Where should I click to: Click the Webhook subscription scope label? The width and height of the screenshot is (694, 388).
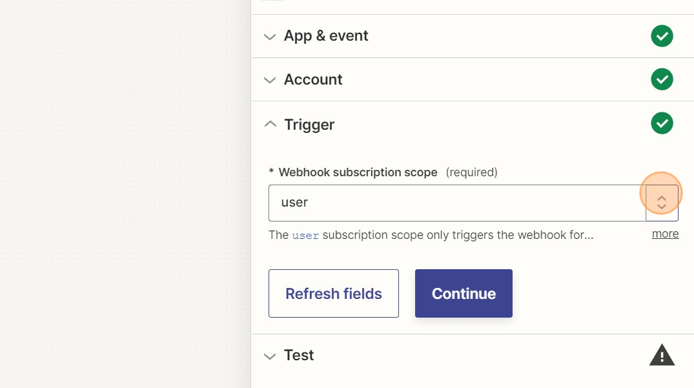click(x=358, y=172)
